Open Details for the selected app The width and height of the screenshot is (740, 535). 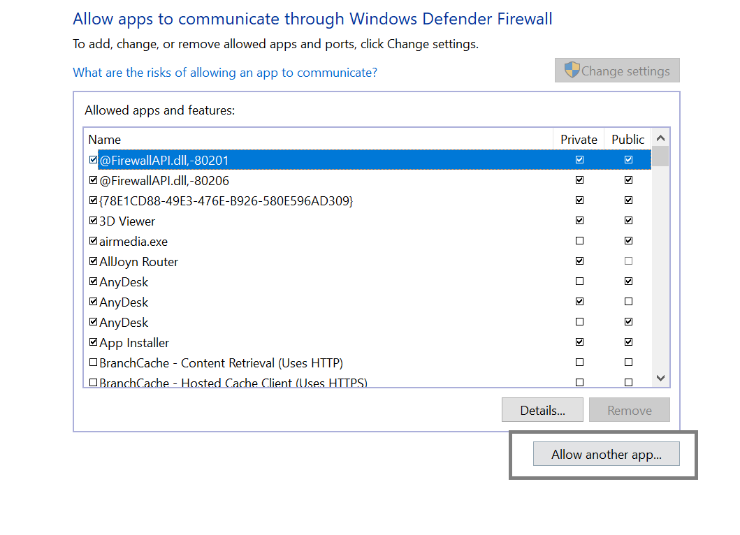[x=542, y=410]
